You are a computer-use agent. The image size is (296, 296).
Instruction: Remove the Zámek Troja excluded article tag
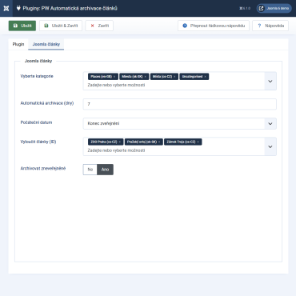pyautogui.click(x=198, y=142)
